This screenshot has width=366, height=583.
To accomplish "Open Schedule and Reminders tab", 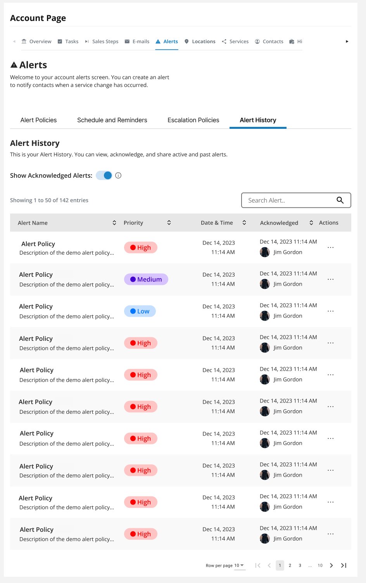I will (x=112, y=120).
